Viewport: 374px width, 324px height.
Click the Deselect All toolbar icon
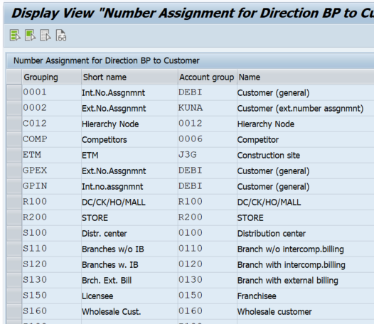point(46,36)
